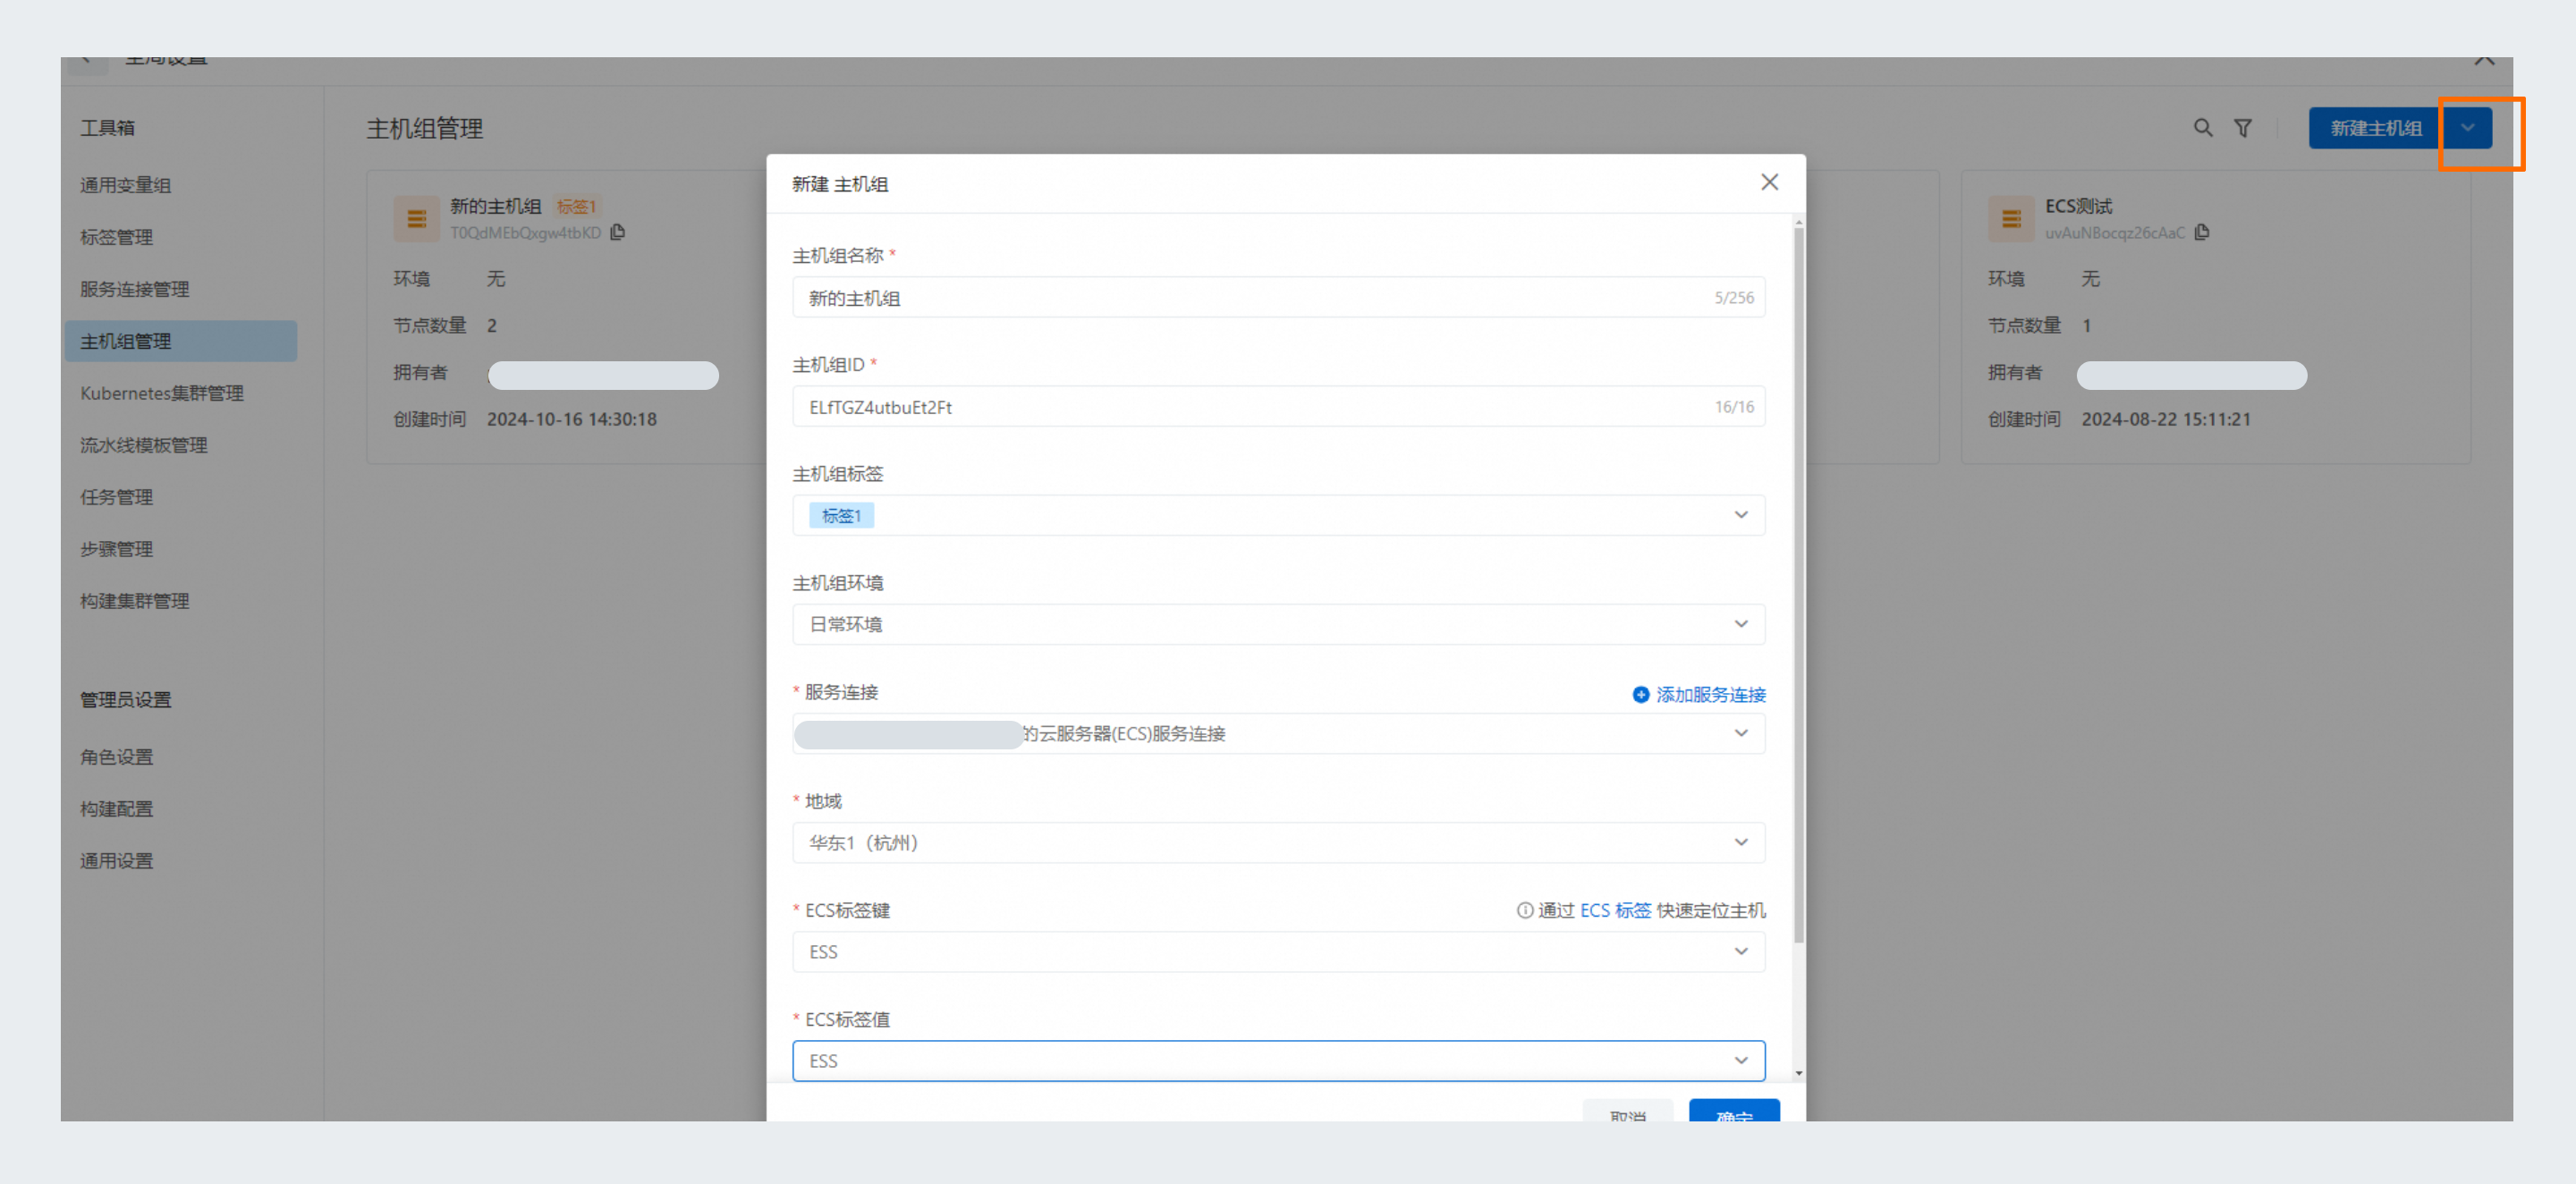
Task: Click the dialog vertical scrollbar
Action: tap(1798, 584)
